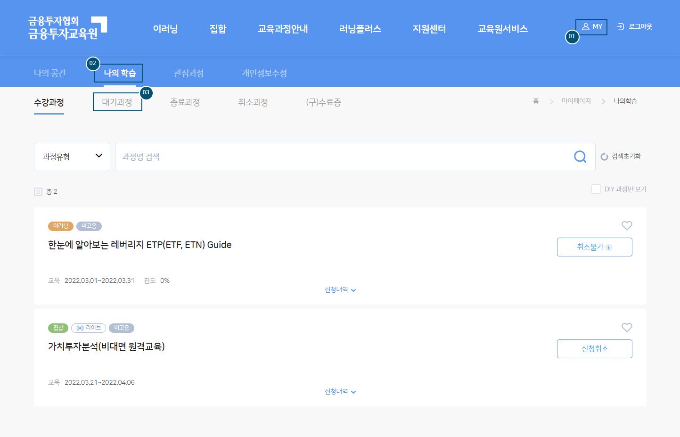Switch to the 대기과정 tab

point(117,102)
